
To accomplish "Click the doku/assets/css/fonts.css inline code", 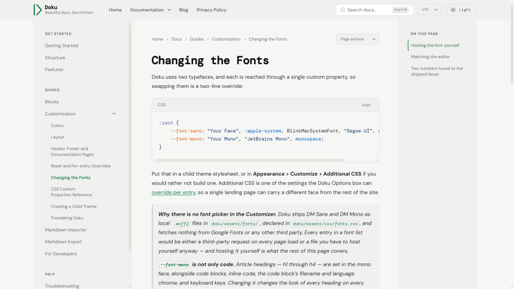I will (325, 223).
